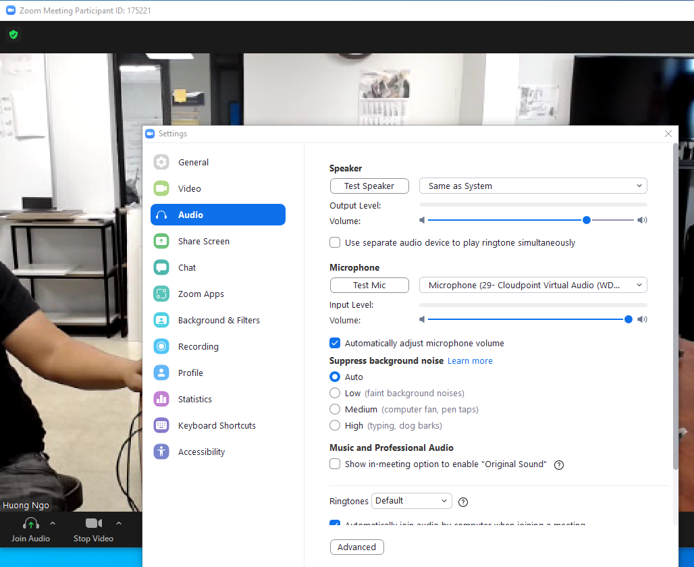This screenshot has height=567, width=694.
Task: Expand video options arrow beside Stop Video
Action: (x=119, y=523)
